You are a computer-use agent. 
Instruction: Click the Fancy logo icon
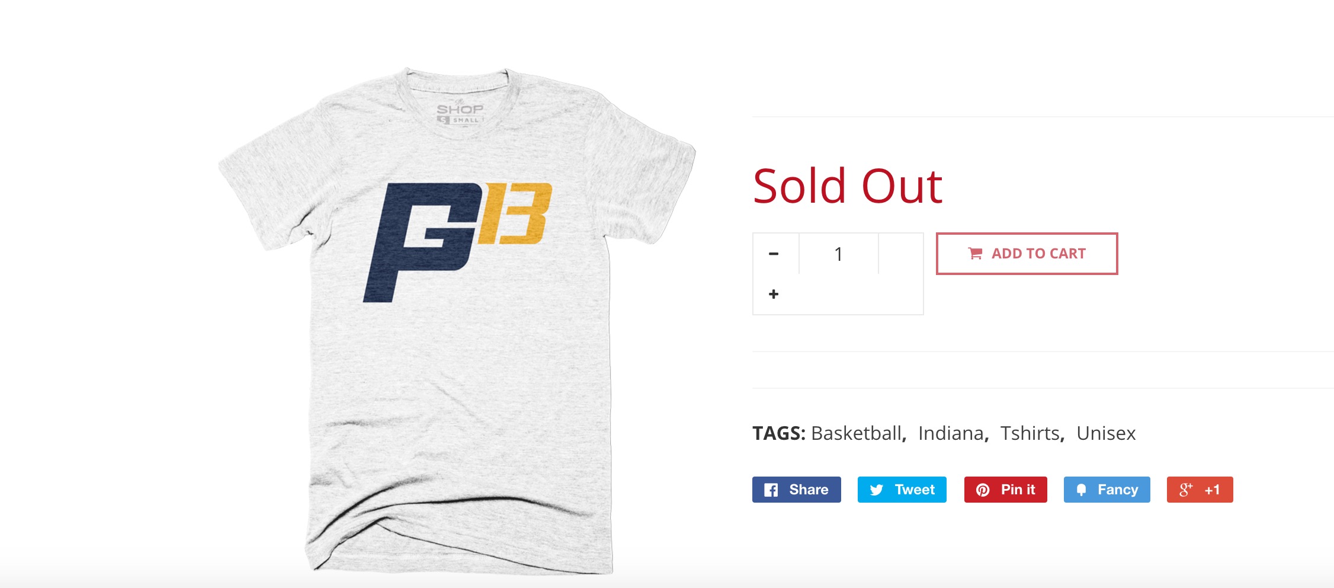click(1081, 490)
